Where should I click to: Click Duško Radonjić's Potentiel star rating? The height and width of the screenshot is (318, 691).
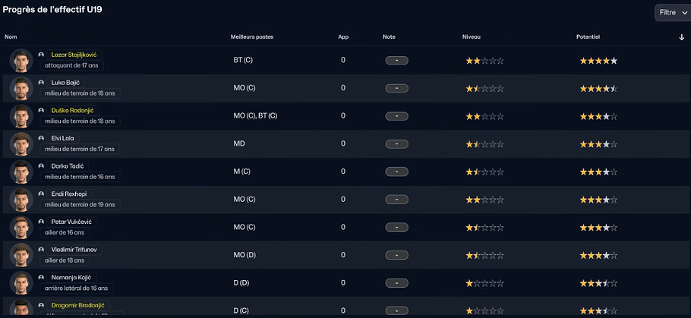pyautogui.click(x=598, y=116)
